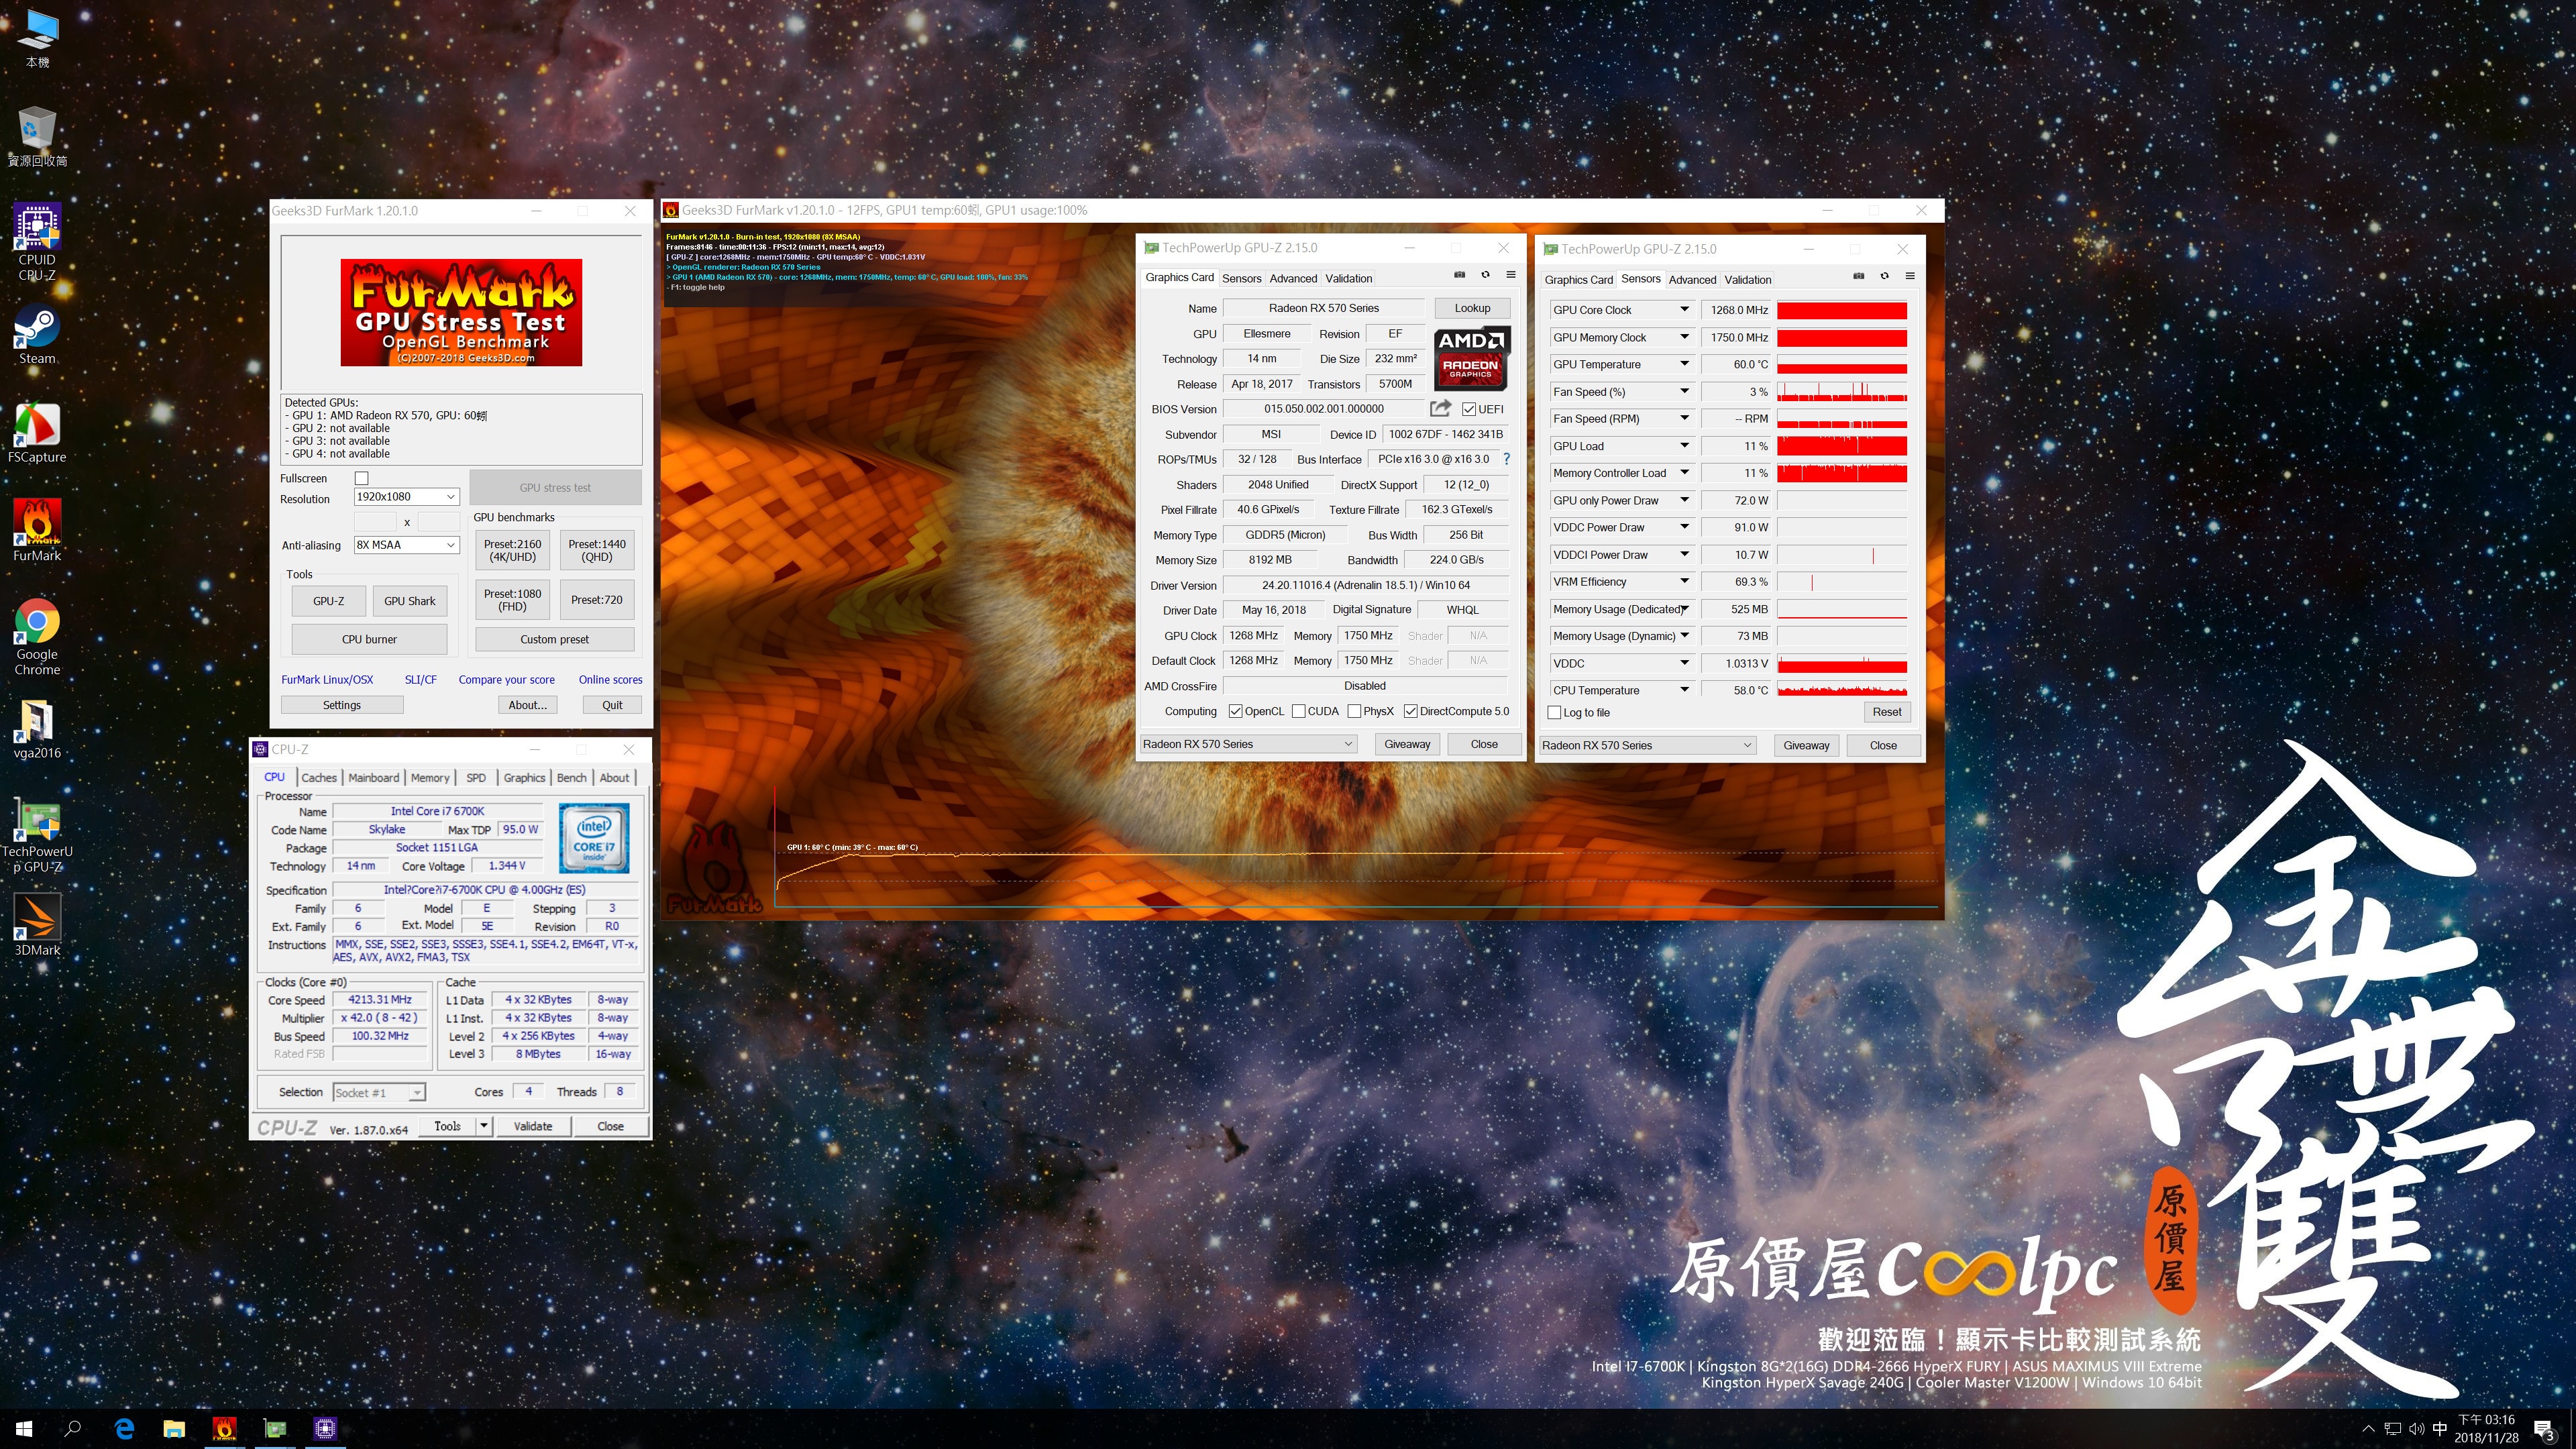Open This PC desktop icon
Viewport: 2576px width, 1449px height.
coord(37,39)
